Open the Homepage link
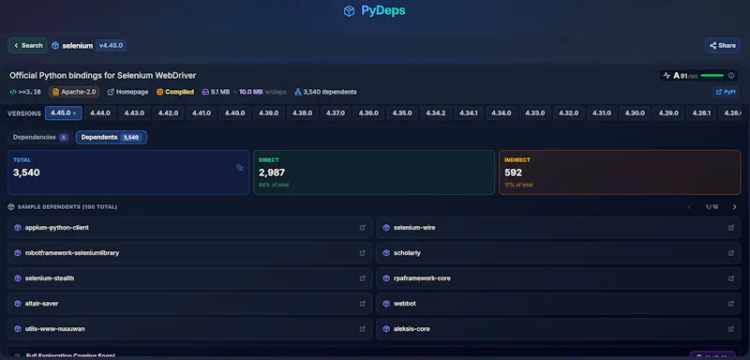The image size is (750, 360). pos(127,92)
